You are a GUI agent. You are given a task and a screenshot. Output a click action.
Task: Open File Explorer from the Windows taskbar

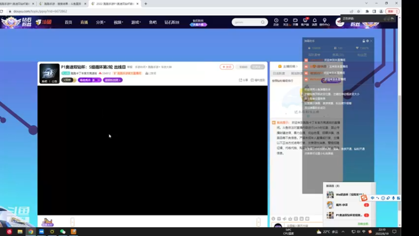20,232
